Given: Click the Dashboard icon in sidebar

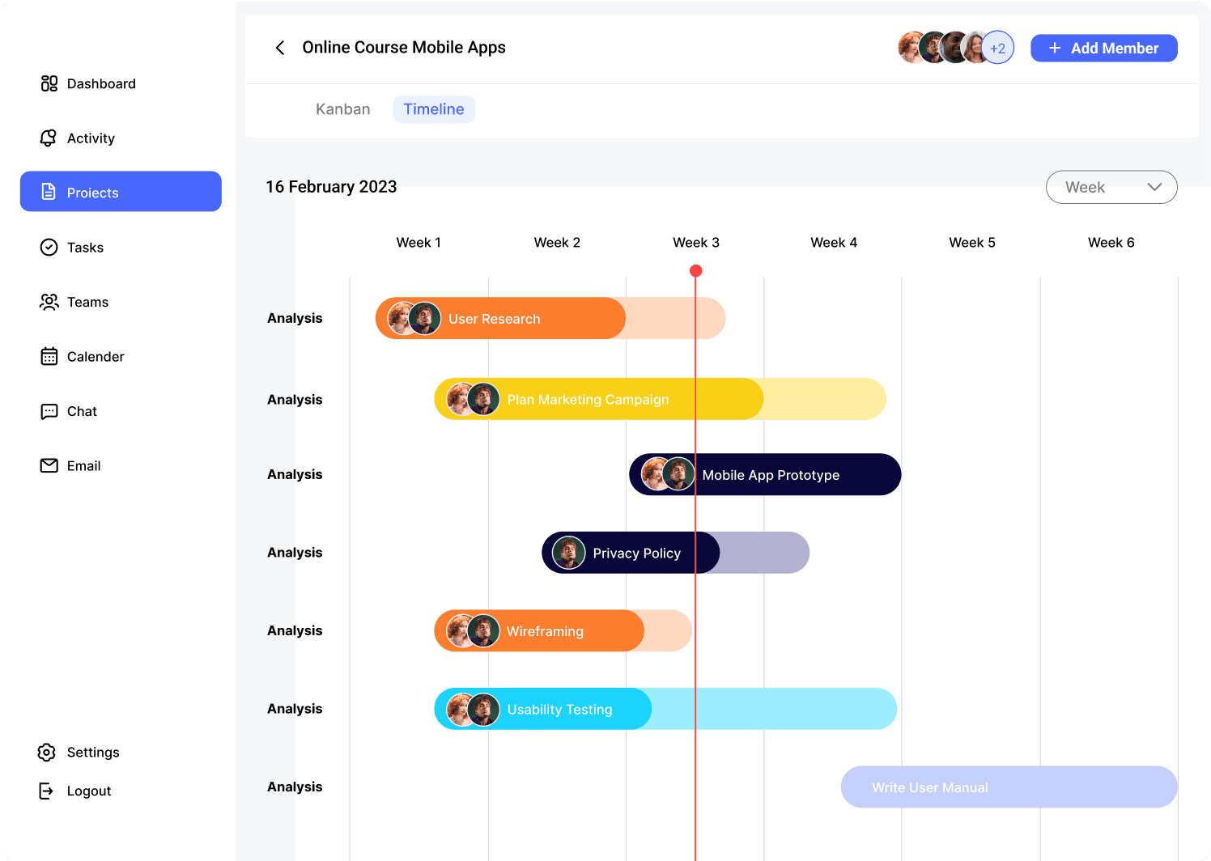Looking at the screenshot, I should tap(49, 83).
